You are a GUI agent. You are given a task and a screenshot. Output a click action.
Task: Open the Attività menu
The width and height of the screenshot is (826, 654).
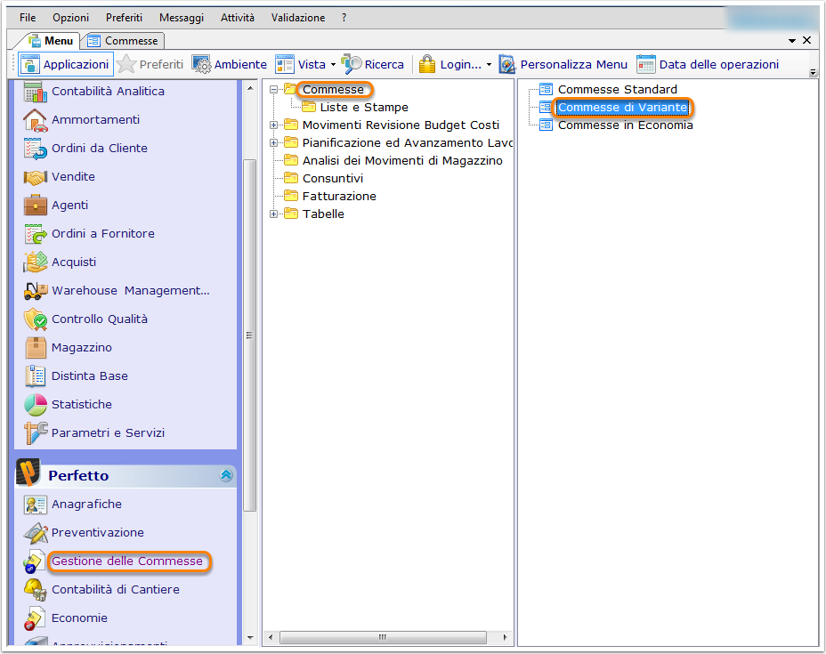point(237,18)
